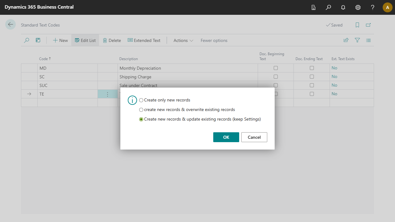
Task: Click the share icon in toolbar
Action: pyautogui.click(x=346, y=40)
